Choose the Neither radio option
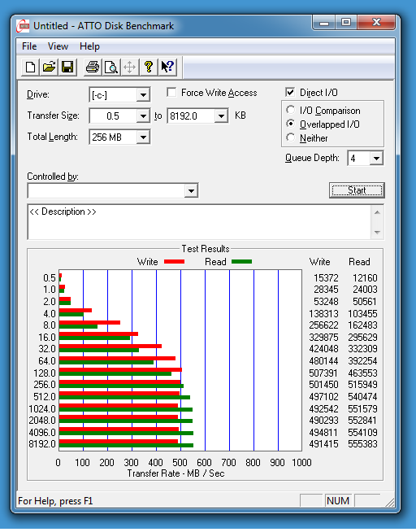The width and height of the screenshot is (416, 532). [290, 137]
